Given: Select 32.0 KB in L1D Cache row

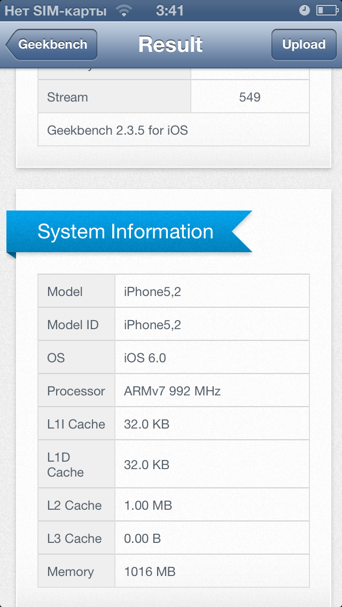Looking at the screenshot, I should point(147,464).
